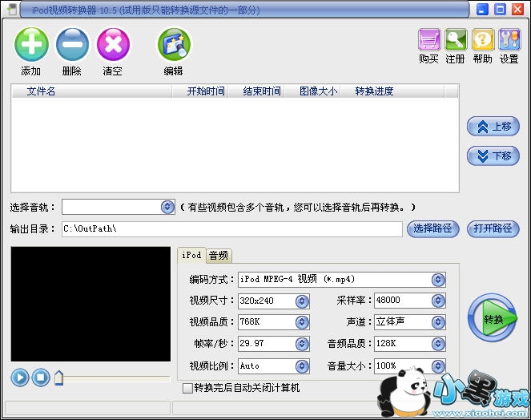Click the 上移 move up button

[x=493, y=127]
